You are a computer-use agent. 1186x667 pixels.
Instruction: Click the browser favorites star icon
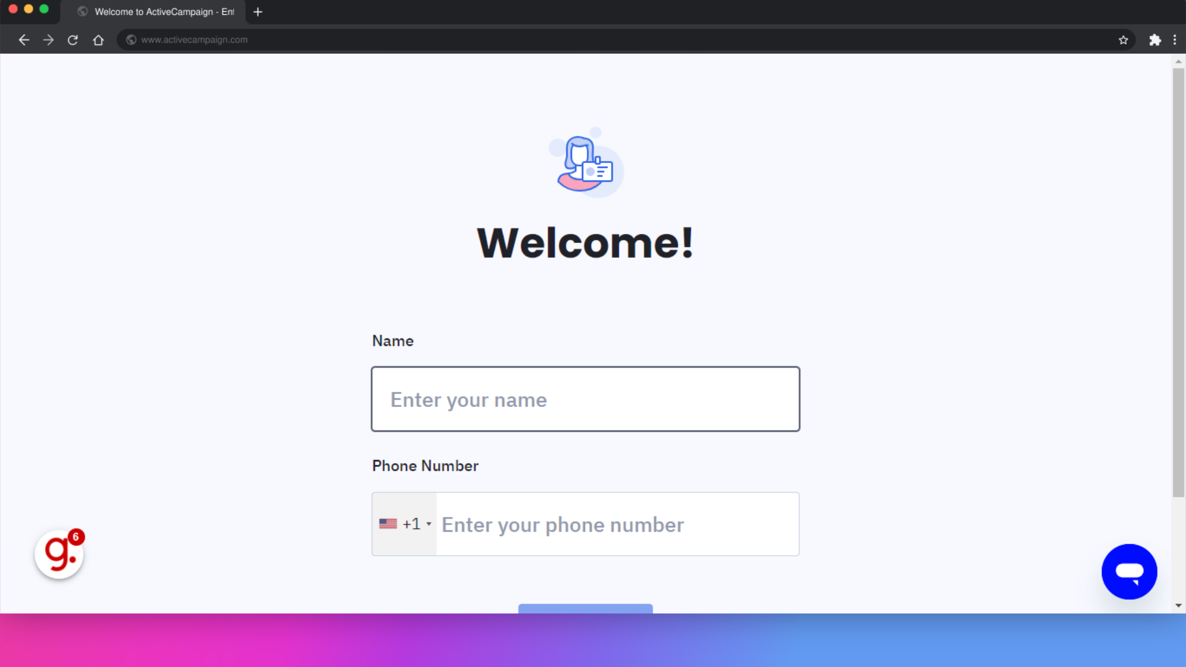click(1123, 39)
